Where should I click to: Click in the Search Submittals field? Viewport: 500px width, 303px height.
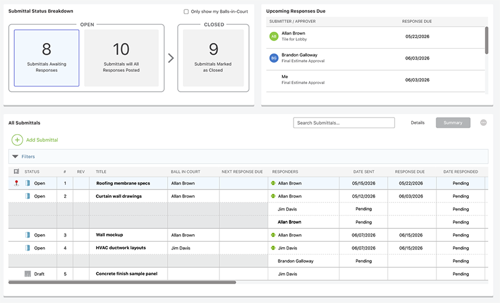tap(344, 123)
